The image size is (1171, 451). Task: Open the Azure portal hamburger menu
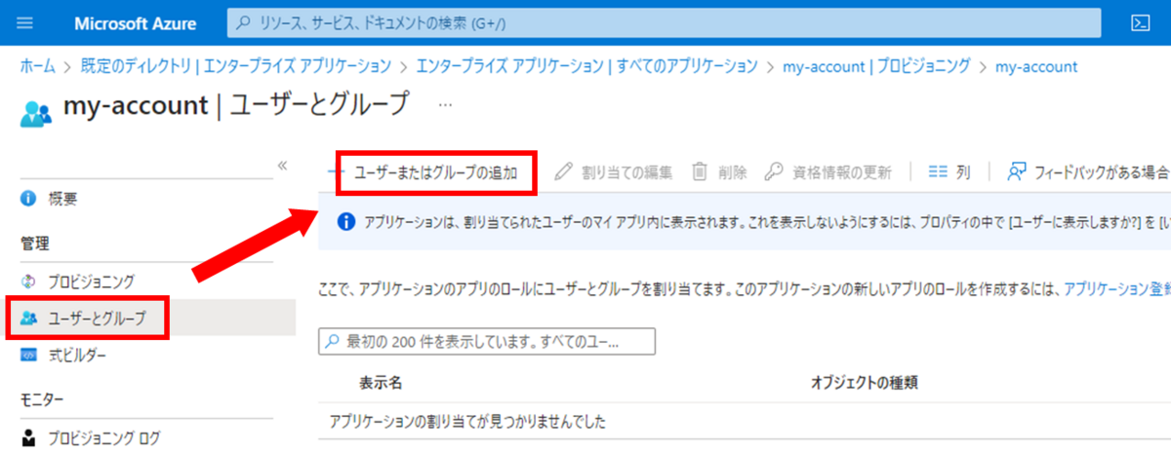[x=26, y=22]
